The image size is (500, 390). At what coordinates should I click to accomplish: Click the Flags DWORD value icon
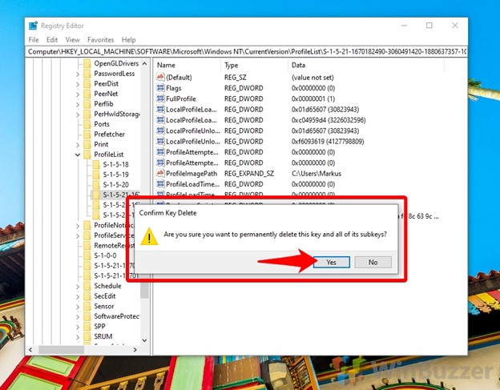(161, 87)
